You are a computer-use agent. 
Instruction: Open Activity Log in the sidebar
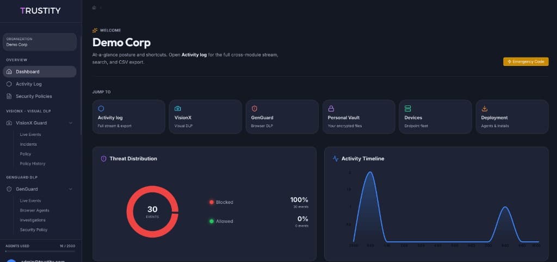(40, 84)
